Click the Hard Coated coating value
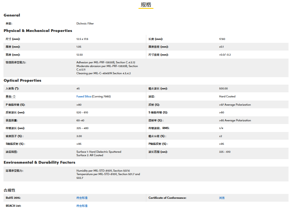The image size is (289, 211). point(227,97)
